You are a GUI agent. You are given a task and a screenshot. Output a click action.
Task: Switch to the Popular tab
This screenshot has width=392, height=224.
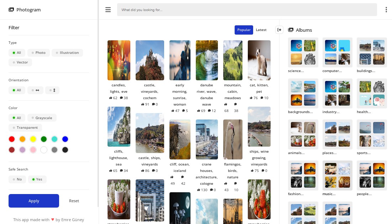[x=244, y=30]
